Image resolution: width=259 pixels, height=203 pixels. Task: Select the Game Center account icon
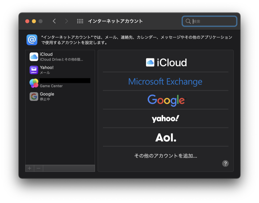tap(34, 83)
